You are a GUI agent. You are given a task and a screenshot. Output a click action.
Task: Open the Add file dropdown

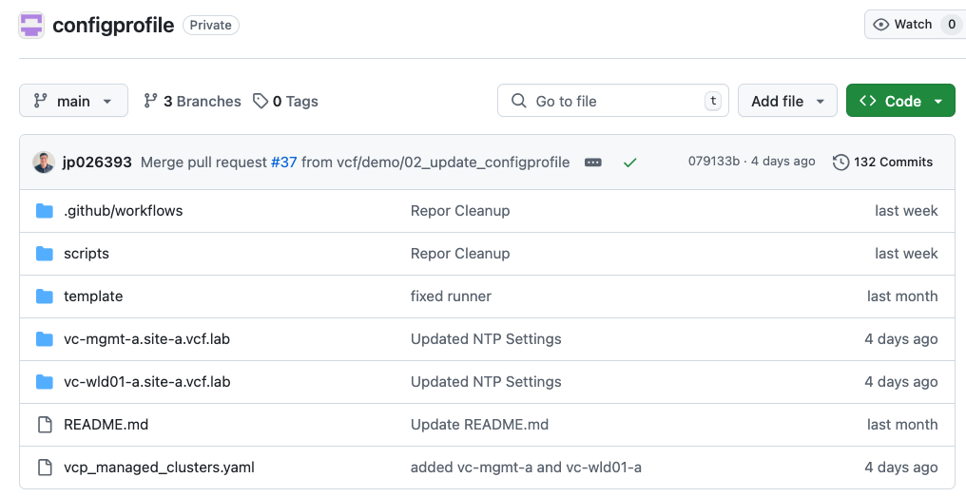point(787,101)
